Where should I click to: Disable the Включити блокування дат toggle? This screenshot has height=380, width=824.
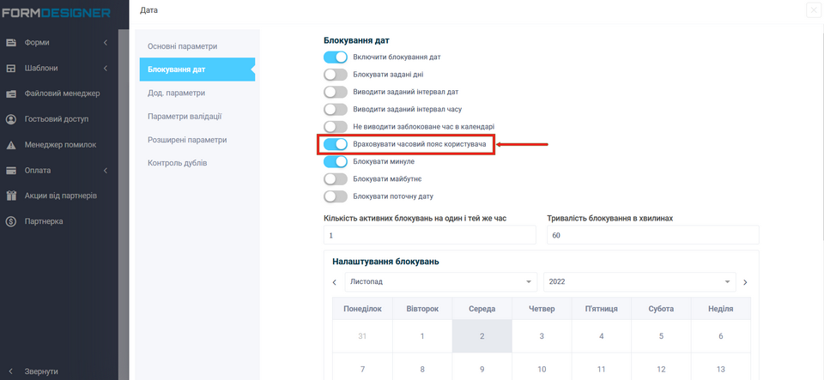336,57
